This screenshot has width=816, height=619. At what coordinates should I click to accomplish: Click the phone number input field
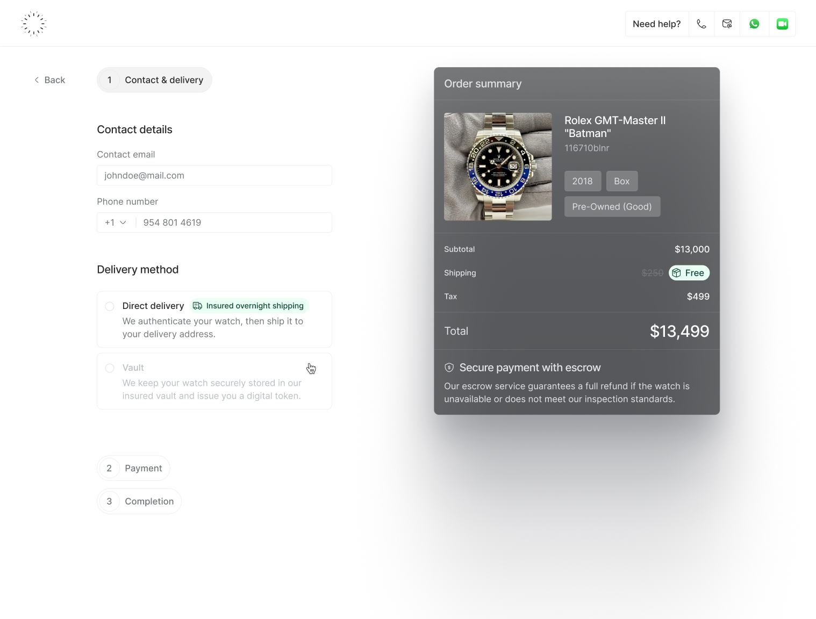[x=234, y=222]
